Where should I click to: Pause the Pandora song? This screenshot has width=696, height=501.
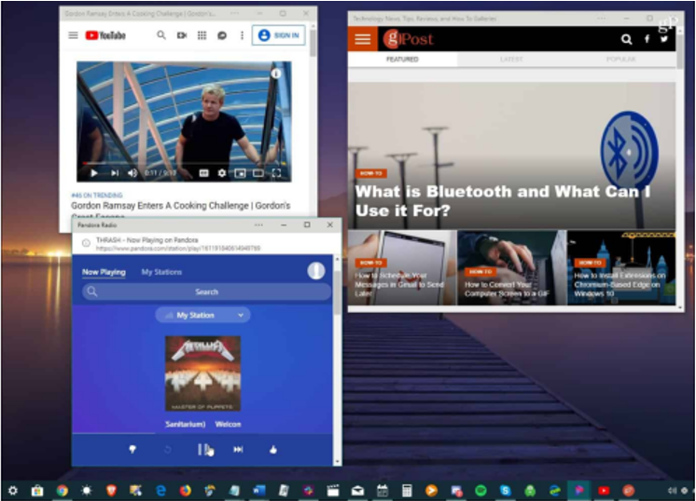click(202, 450)
